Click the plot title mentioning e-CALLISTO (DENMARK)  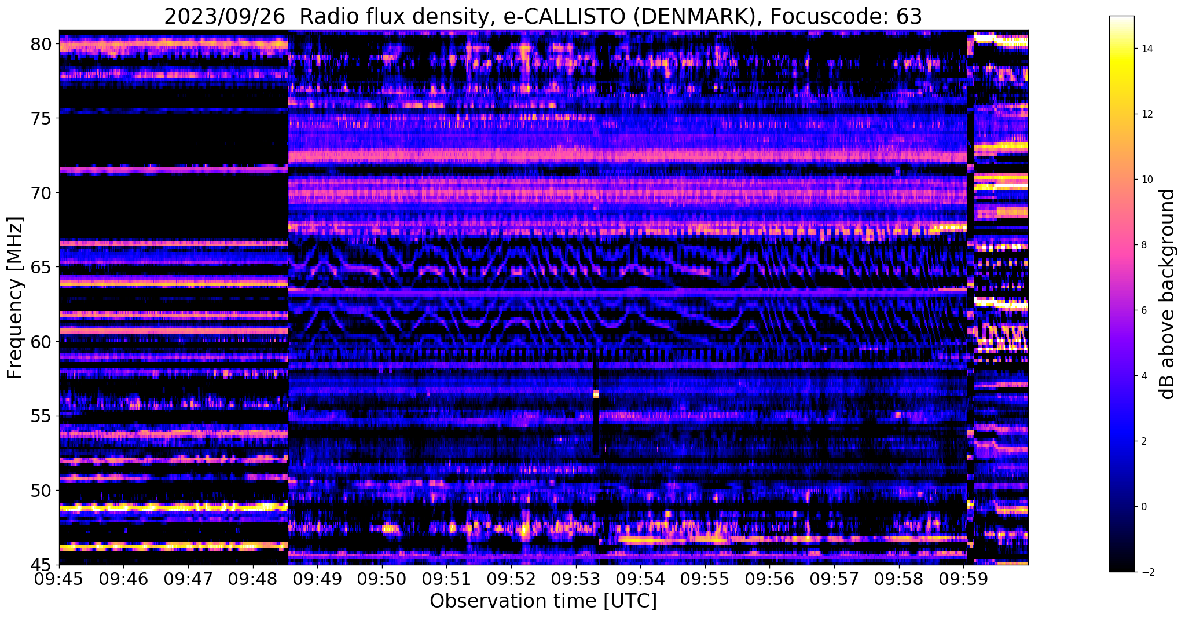(x=543, y=17)
